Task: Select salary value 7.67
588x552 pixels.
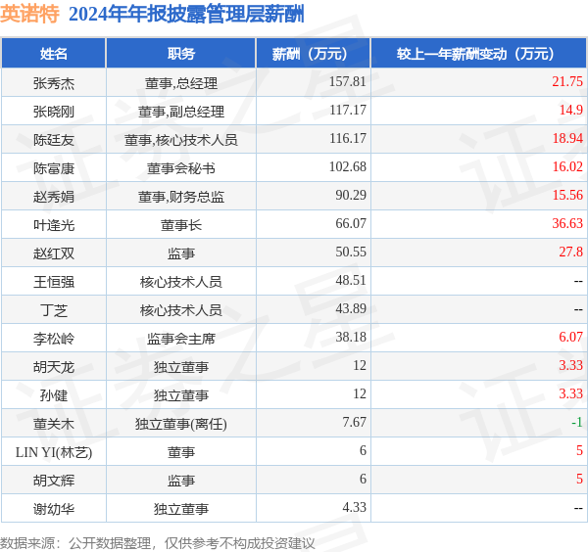Action: pos(354,423)
